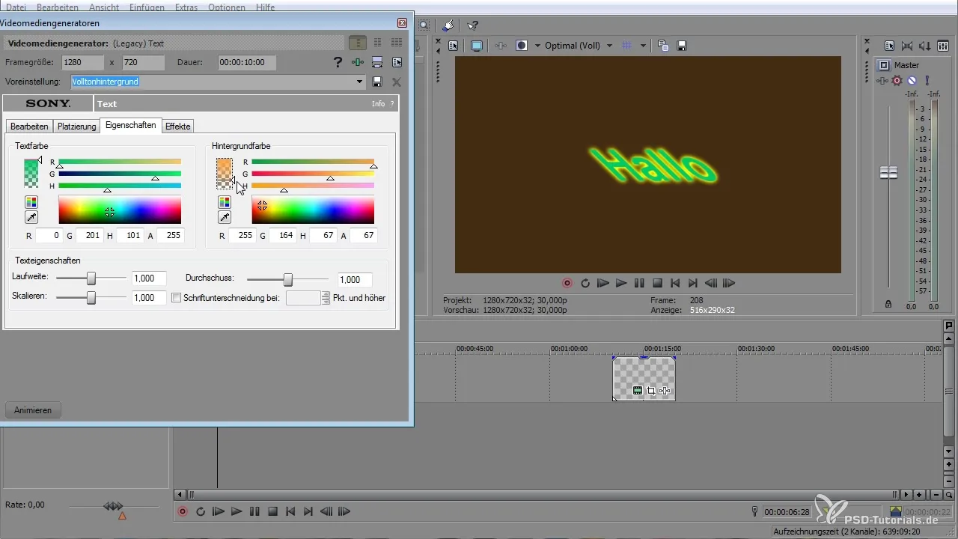
Task: Click the Animieren button
Action: pyautogui.click(x=33, y=410)
